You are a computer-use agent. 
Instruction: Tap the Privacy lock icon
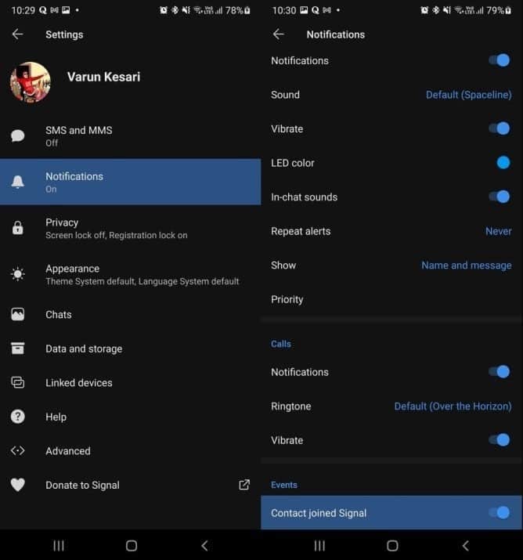point(17,228)
